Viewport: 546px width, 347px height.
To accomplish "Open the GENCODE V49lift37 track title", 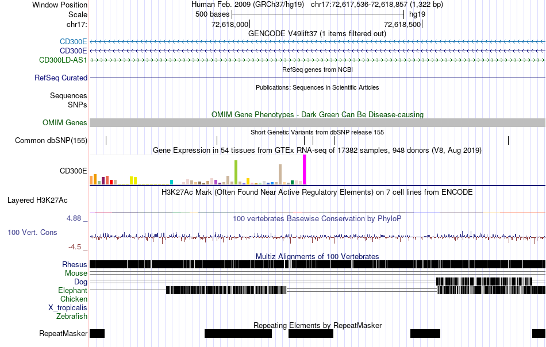I will (x=317, y=33).
